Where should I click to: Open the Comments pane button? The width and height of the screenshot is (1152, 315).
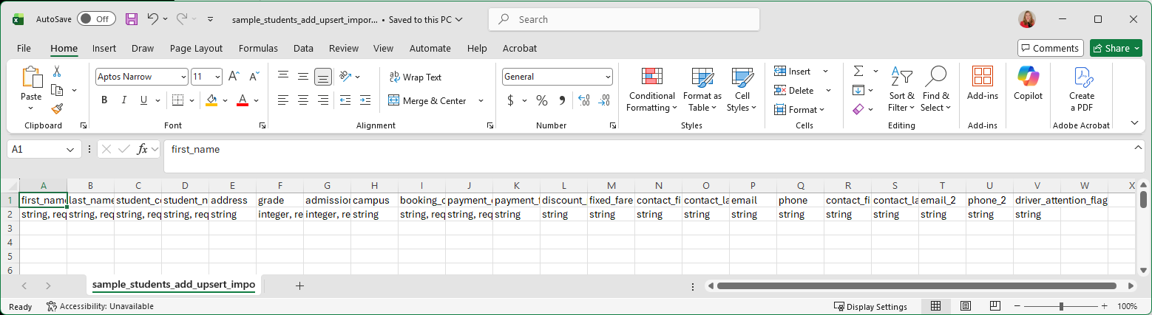tap(1050, 48)
